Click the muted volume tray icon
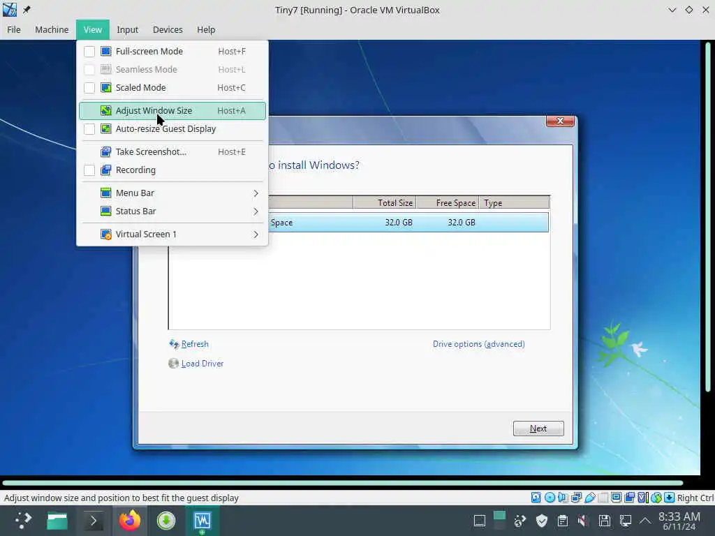This screenshot has width=715, height=536. (x=583, y=521)
